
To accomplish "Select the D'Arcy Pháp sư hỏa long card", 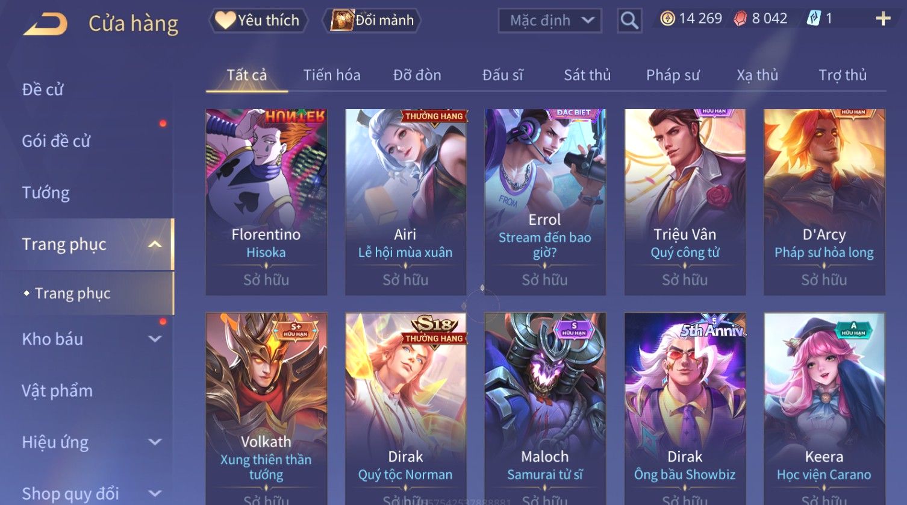I will [824, 202].
